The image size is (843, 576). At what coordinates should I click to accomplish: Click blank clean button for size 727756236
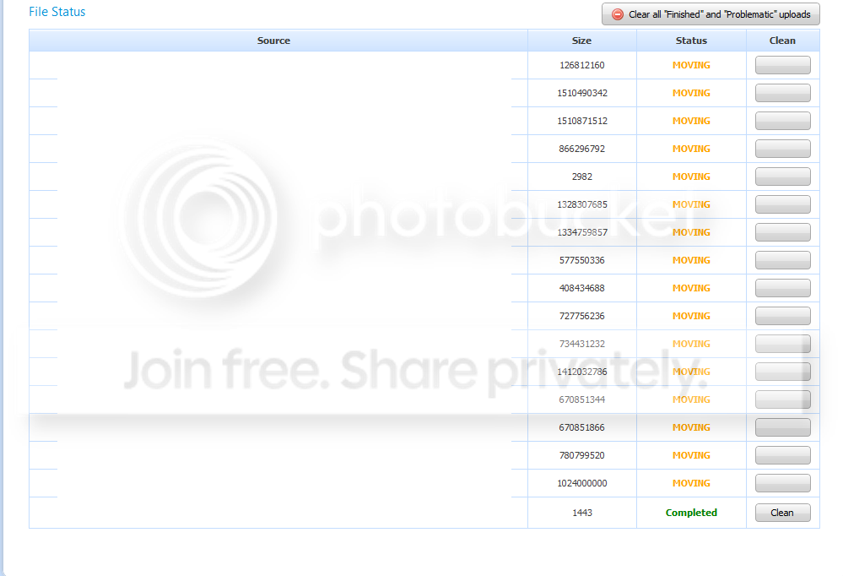782,316
